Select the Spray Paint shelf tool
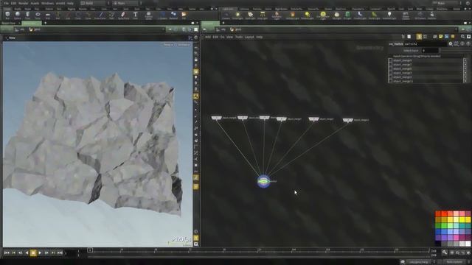Screen dimensions: 472x265 (x=123, y=15)
